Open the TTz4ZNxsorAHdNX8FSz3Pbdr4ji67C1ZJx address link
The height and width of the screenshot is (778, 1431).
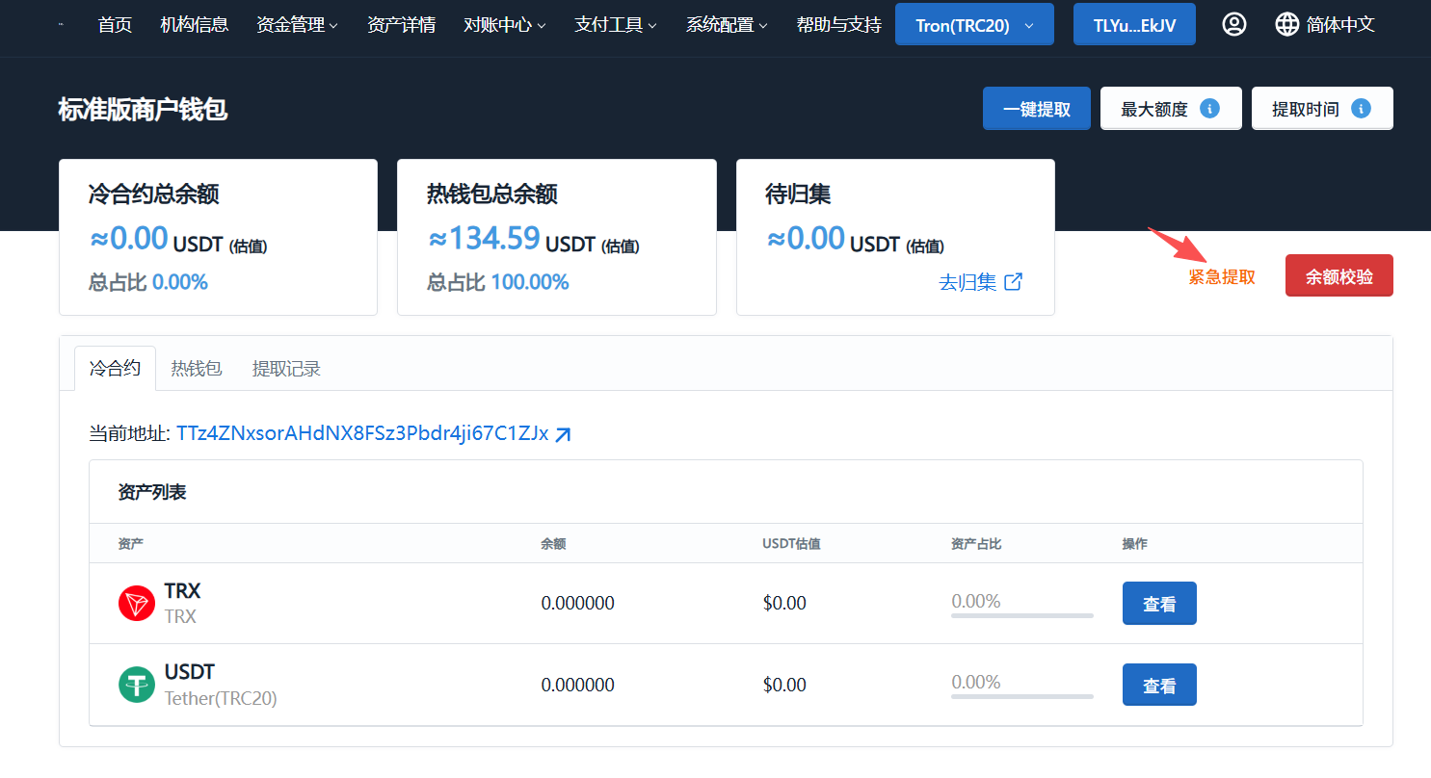362,433
